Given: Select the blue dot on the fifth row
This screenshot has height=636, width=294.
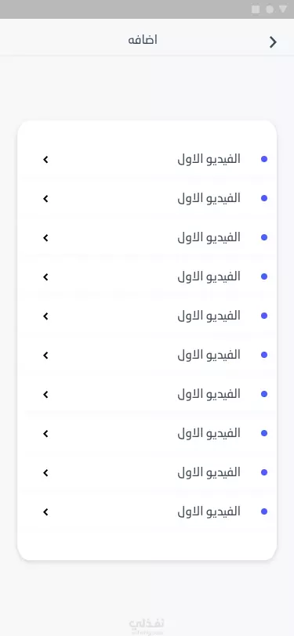Looking at the screenshot, I should tap(264, 316).
